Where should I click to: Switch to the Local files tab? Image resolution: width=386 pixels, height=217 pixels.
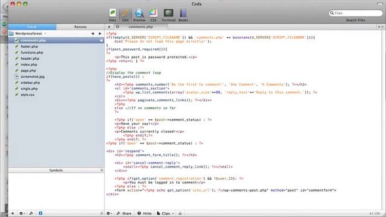(32, 27)
